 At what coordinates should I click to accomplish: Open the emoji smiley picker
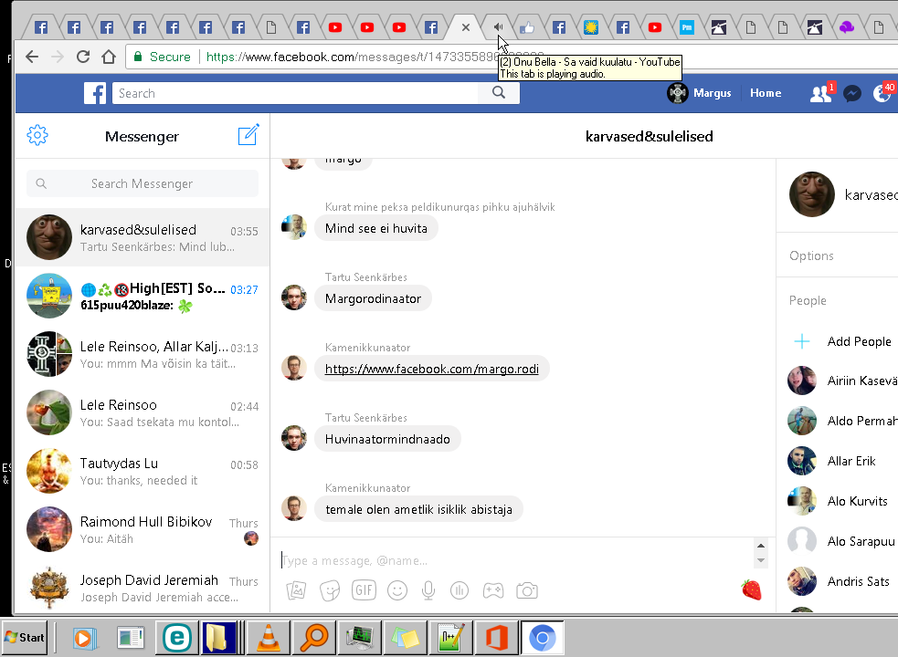(396, 590)
